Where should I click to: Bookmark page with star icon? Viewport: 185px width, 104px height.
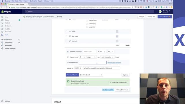coord(133,7)
